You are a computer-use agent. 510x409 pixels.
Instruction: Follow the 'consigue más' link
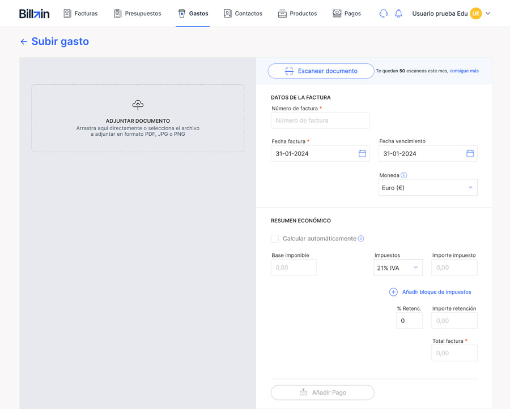464,71
